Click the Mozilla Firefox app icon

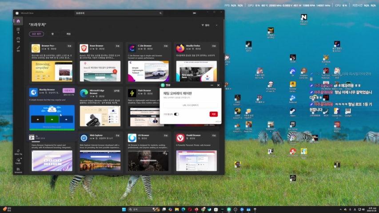(x=180, y=48)
